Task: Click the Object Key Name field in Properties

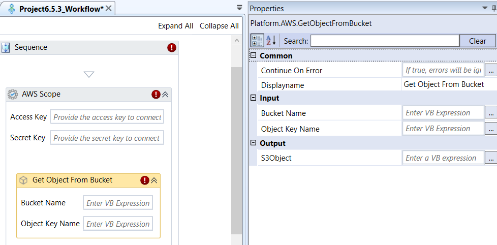Action: tap(443, 129)
